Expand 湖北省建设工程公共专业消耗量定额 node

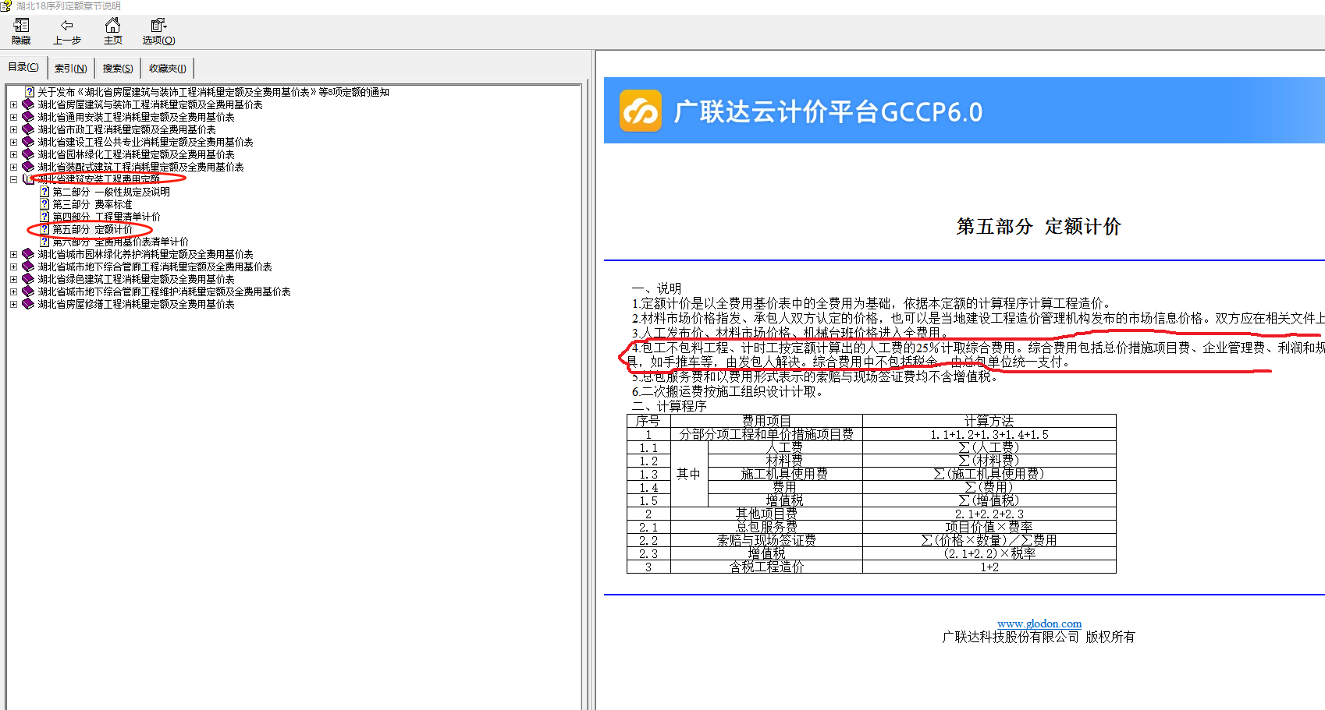click(13, 142)
